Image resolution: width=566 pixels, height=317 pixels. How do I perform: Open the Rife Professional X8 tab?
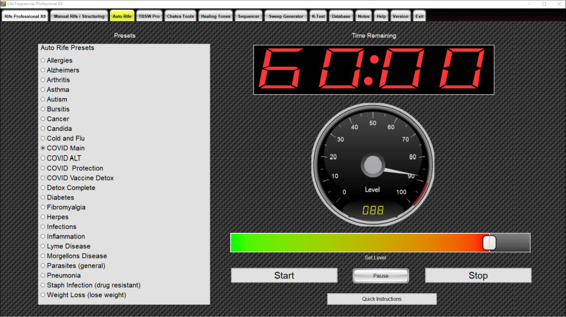[x=25, y=16]
